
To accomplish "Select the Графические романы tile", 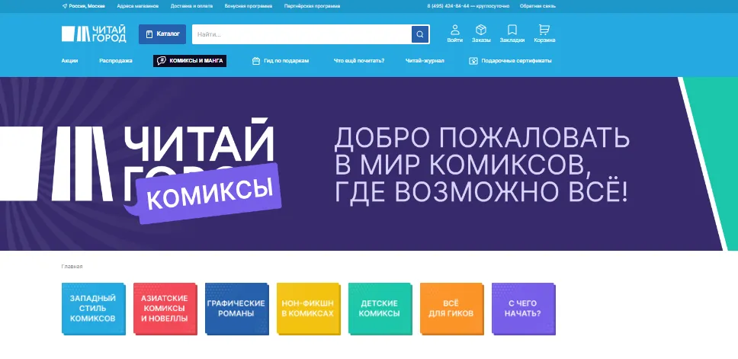I will [x=237, y=309].
